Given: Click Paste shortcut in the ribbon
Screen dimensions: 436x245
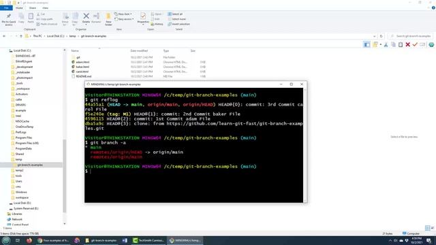Looking at the screenshot, I should [47, 24].
